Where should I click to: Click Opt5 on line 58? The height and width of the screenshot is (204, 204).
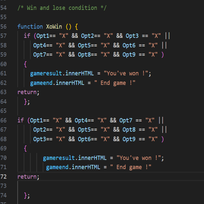pyautogui.click(x=84, y=45)
